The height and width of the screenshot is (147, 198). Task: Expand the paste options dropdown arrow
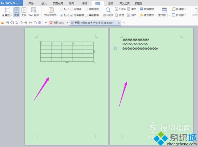click(x=119, y=48)
